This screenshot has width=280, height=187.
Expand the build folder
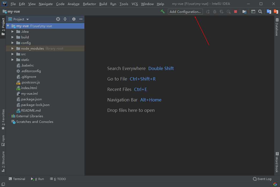[12, 37]
